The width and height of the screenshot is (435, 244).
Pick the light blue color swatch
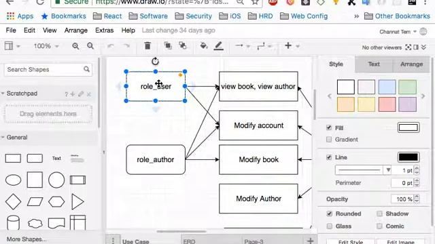[x=387, y=87]
